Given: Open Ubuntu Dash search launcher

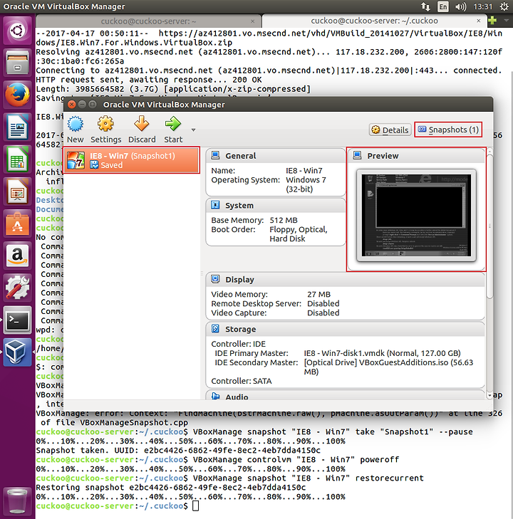Looking at the screenshot, I should coord(17,31).
